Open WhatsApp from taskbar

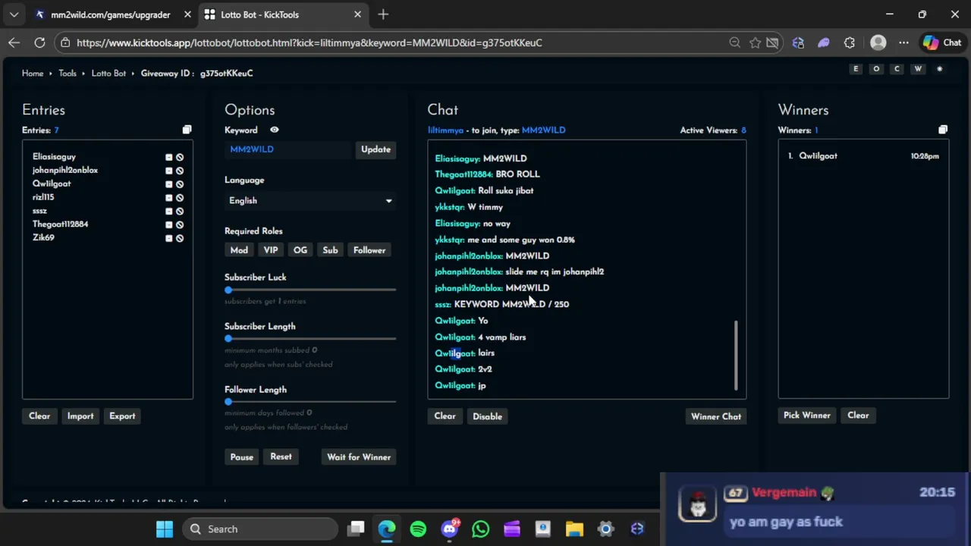pyautogui.click(x=480, y=529)
